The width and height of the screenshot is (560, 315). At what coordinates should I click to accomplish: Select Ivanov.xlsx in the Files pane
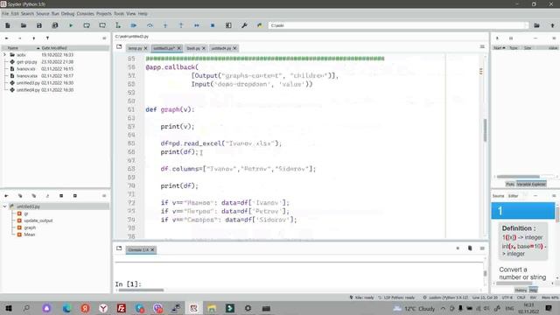click(x=27, y=76)
